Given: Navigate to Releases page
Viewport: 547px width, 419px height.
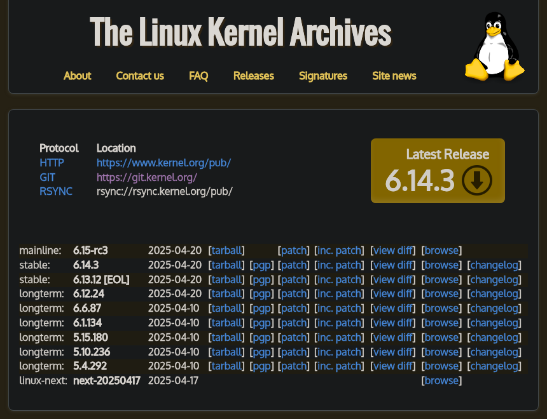Looking at the screenshot, I should pyautogui.click(x=254, y=76).
